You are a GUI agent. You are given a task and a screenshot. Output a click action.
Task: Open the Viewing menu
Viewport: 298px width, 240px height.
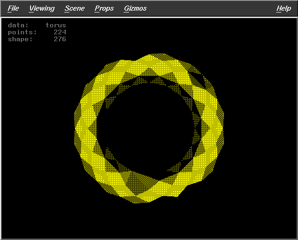42,8
